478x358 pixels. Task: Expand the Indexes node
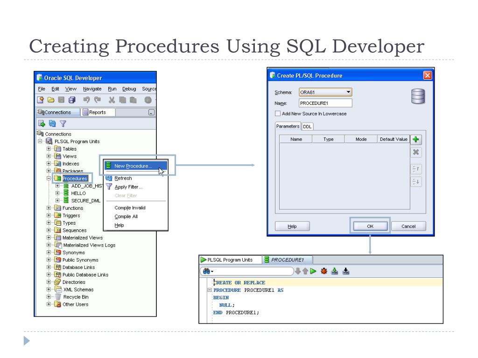tap(49, 164)
